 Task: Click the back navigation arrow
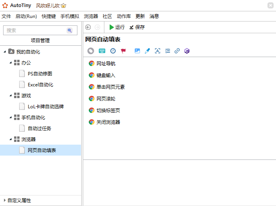coord(88,27)
